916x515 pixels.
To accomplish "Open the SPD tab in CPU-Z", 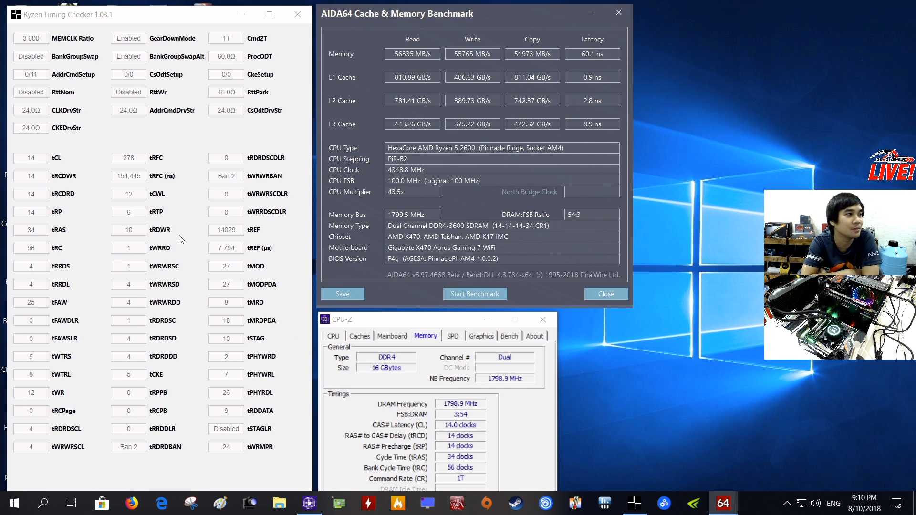I will click(452, 336).
